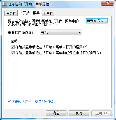The height and width of the screenshot is (120, 116).
Task: Click the taskbar properties icon in title bar
Action: point(4,4)
